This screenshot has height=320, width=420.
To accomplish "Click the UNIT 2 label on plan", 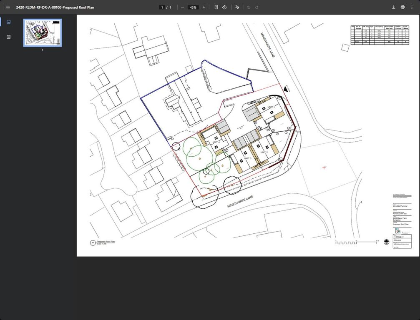I will coord(264,152).
